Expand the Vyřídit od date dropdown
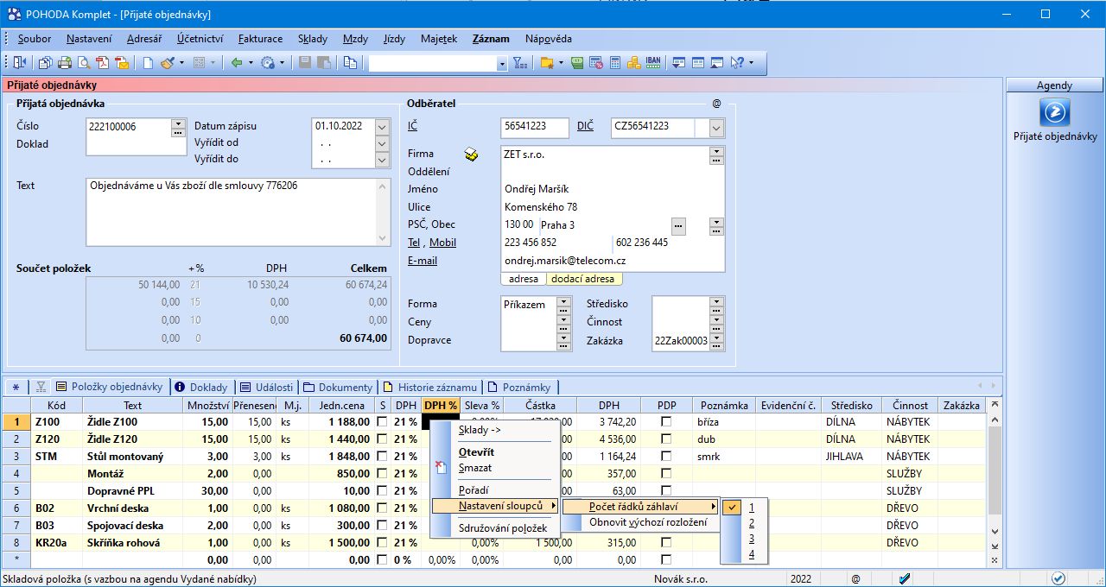This screenshot has width=1106, height=587. click(x=383, y=143)
